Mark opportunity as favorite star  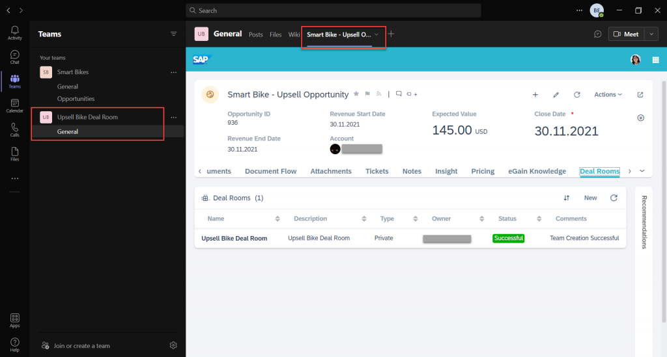(356, 94)
